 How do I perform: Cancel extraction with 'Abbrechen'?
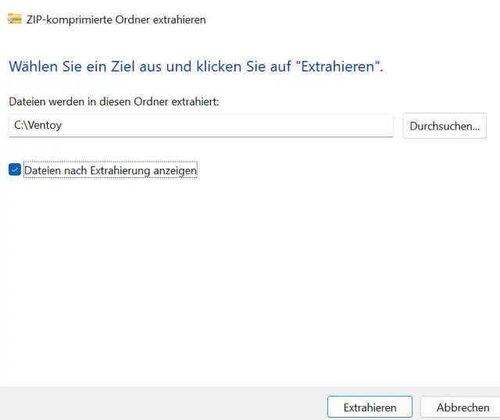(462, 407)
